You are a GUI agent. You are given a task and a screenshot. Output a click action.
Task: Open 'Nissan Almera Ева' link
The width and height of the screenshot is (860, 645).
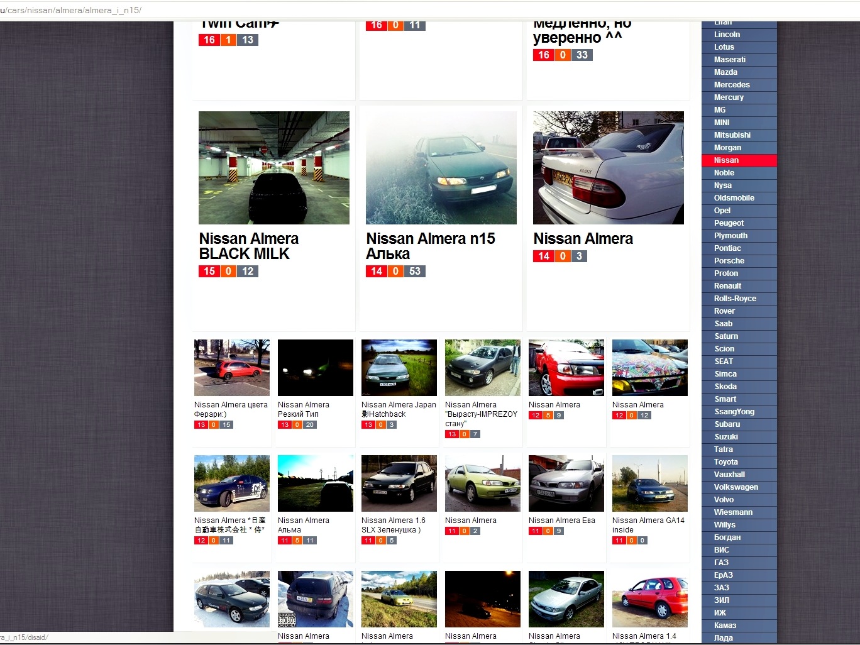(562, 521)
